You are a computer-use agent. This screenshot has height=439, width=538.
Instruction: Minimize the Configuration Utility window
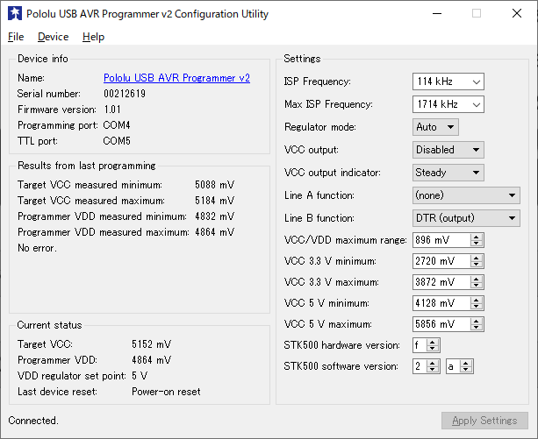click(x=437, y=13)
